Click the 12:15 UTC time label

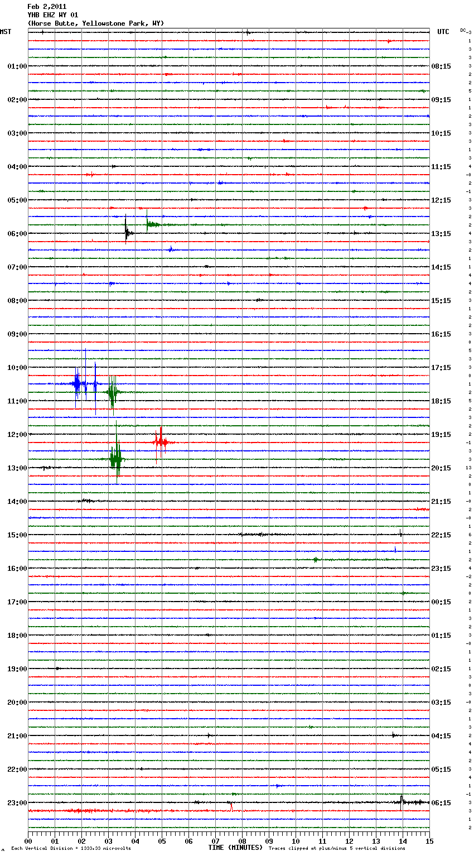point(441,200)
